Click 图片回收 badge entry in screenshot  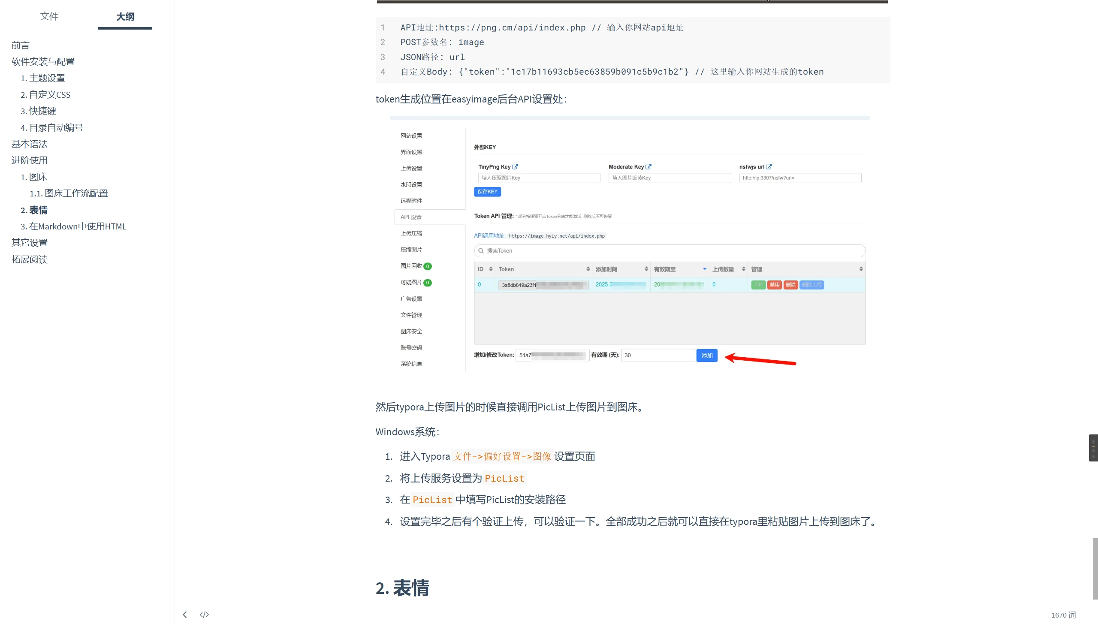click(x=416, y=266)
